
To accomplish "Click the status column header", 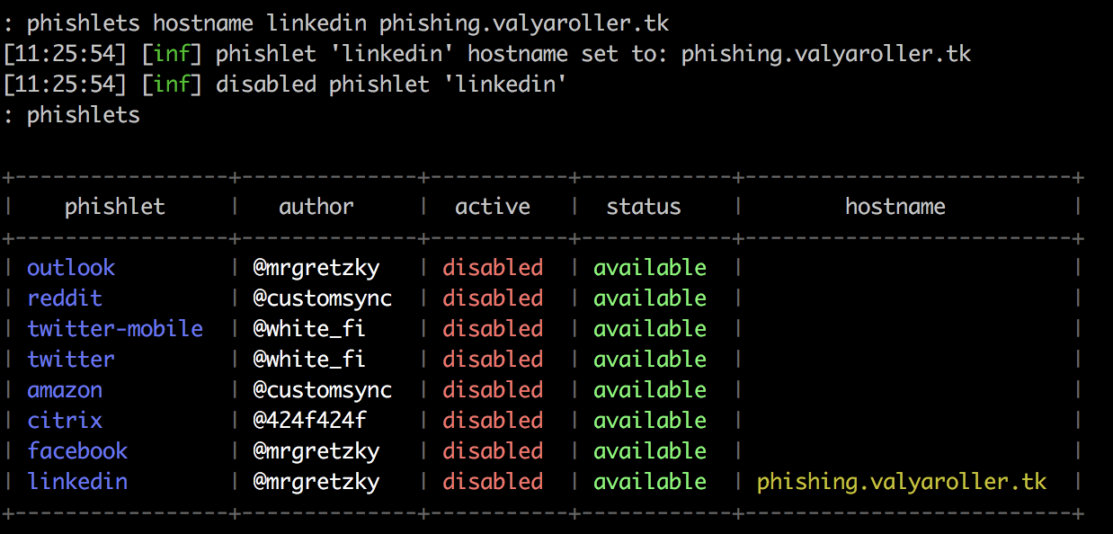I will click(644, 207).
